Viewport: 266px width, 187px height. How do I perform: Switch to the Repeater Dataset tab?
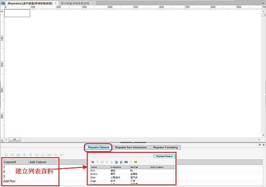click(x=98, y=147)
